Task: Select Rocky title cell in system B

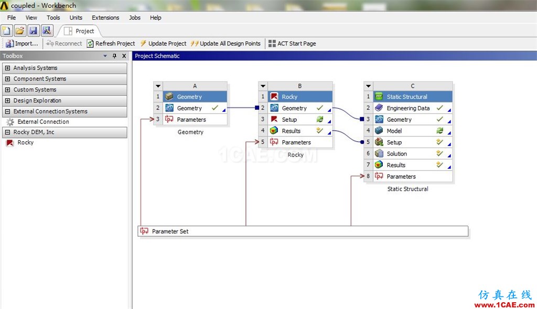Action: pyautogui.click(x=300, y=97)
